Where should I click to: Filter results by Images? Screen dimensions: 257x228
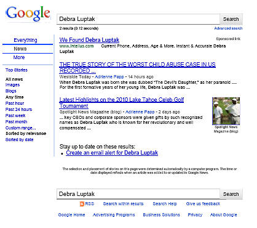point(12,85)
